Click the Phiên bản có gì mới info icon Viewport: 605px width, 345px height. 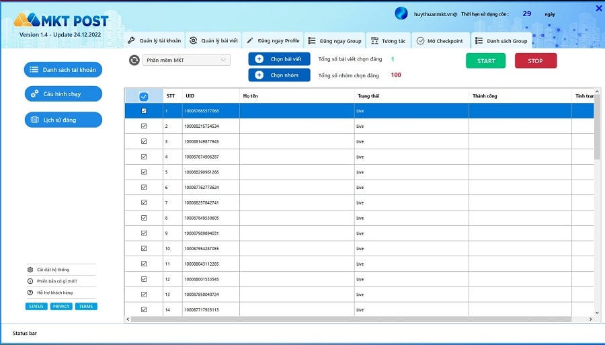coord(30,281)
